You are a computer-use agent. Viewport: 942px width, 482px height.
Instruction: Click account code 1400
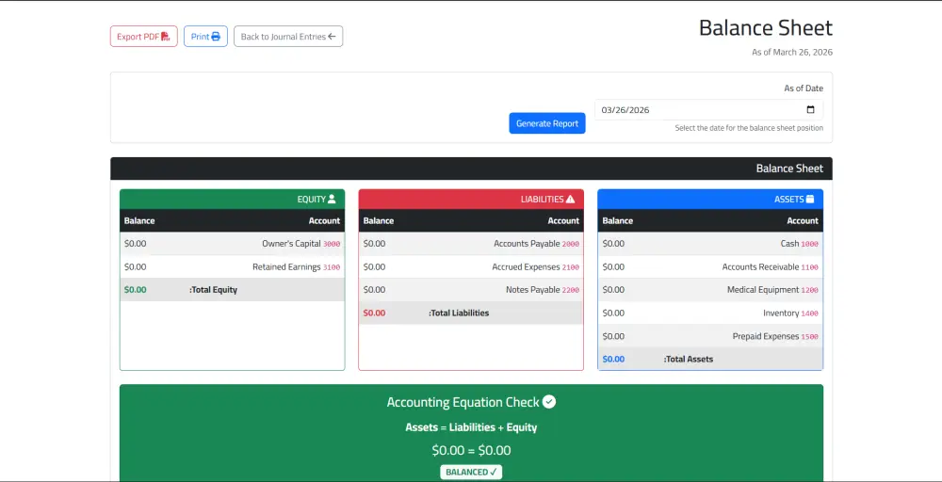pos(810,313)
